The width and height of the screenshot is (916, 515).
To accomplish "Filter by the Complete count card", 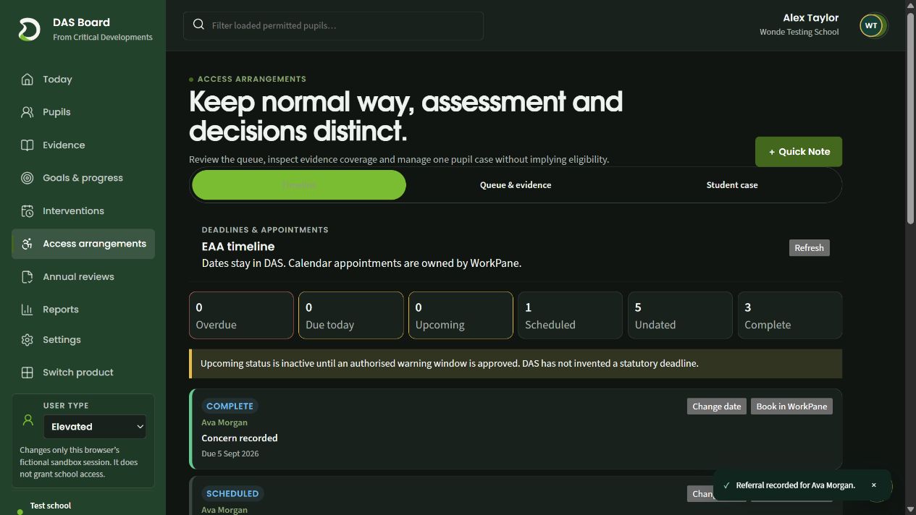I will [x=789, y=315].
